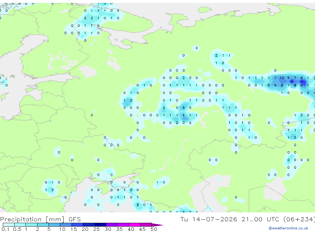Click the 30–35 mm purple legend swatch

point(112,225)
